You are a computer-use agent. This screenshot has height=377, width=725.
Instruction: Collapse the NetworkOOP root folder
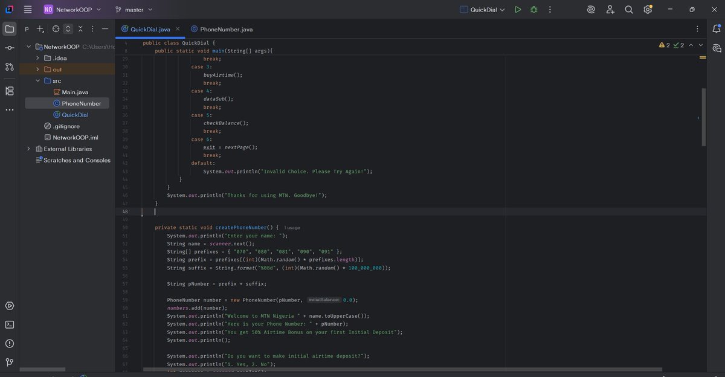click(x=28, y=47)
